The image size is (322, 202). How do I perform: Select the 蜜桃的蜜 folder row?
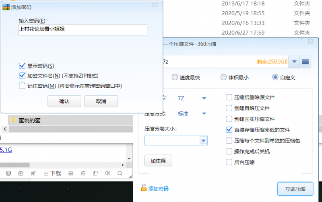[x=70, y=120]
